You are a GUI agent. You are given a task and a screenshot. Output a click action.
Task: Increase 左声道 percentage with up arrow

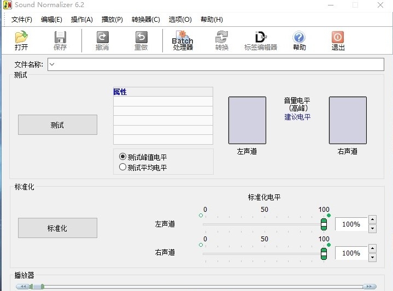click(372, 219)
